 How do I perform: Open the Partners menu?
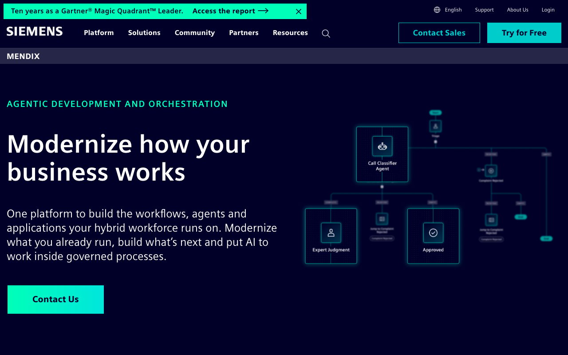[244, 33]
